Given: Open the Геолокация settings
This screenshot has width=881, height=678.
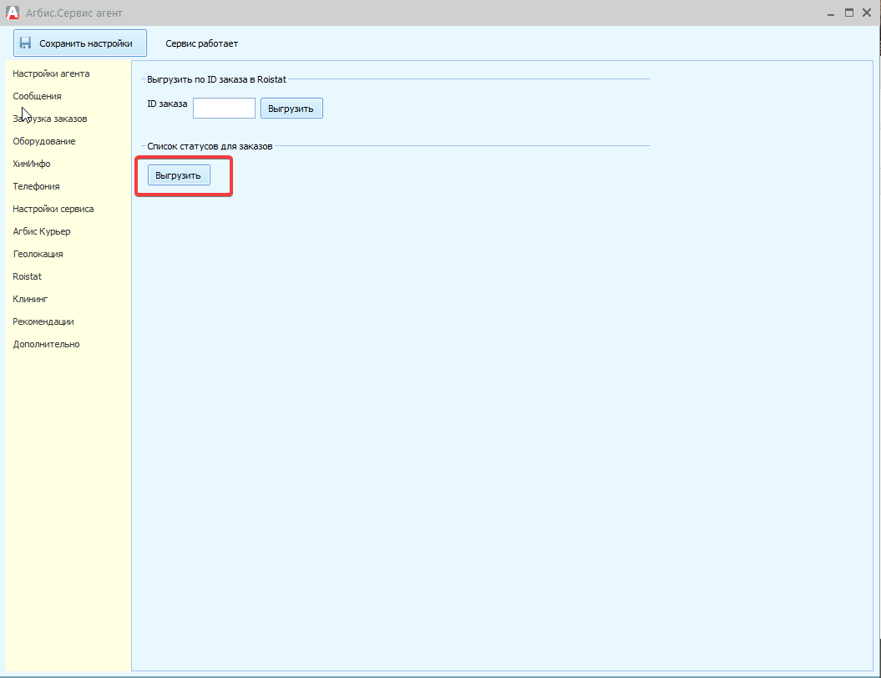Looking at the screenshot, I should tap(38, 254).
